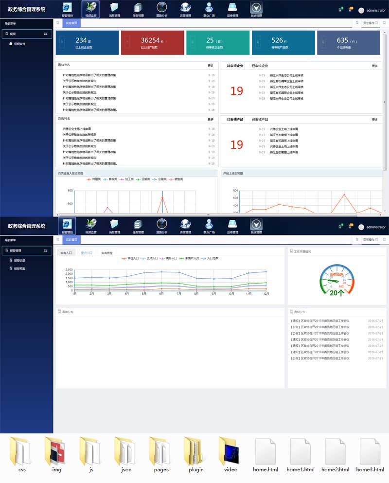Screen dimensions: 389x483
Task: Open the css folder
Action: (x=21, y=454)
